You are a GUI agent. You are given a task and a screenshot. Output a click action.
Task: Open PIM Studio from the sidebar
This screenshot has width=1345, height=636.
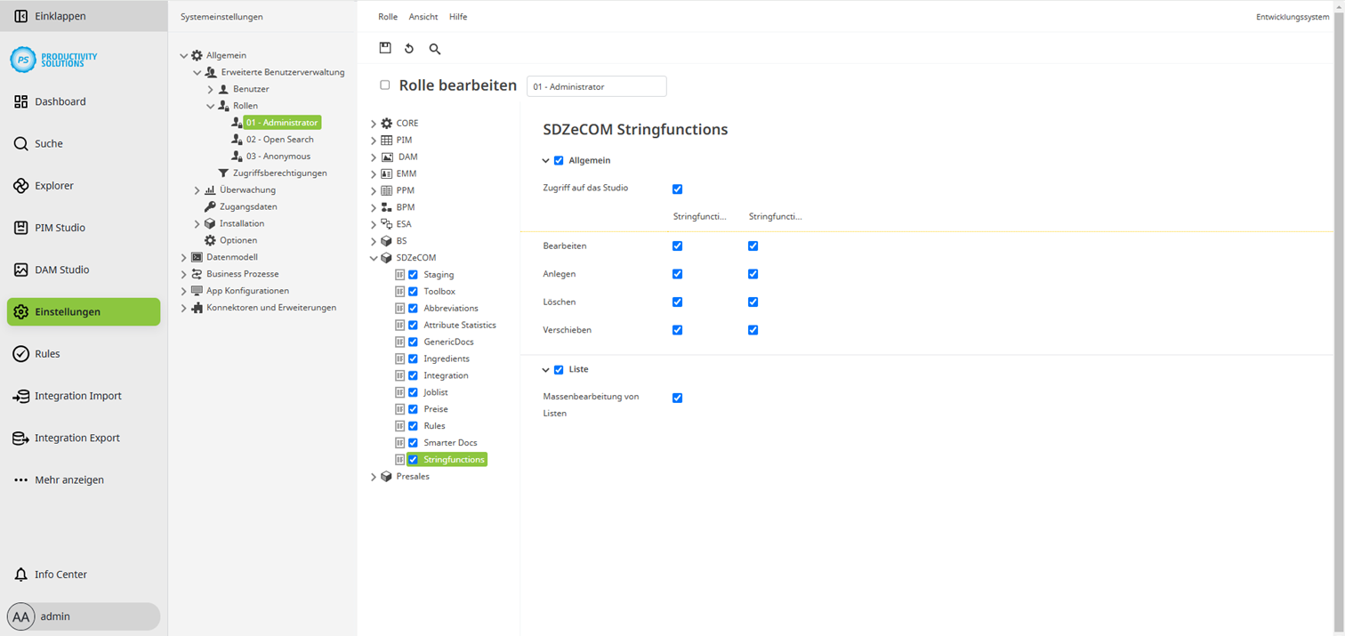point(60,228)
